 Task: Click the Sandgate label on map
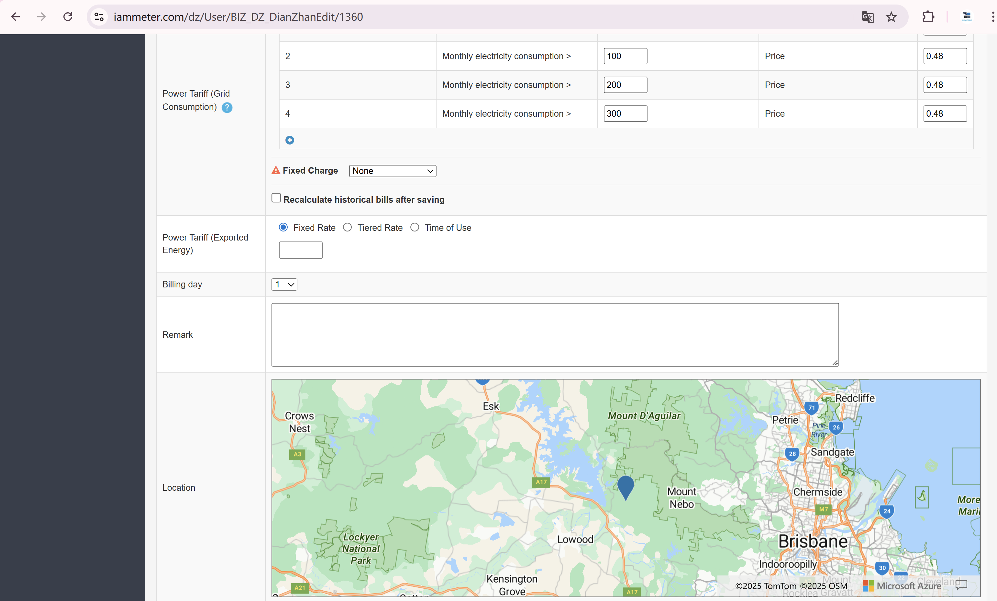tap(832, 452)
